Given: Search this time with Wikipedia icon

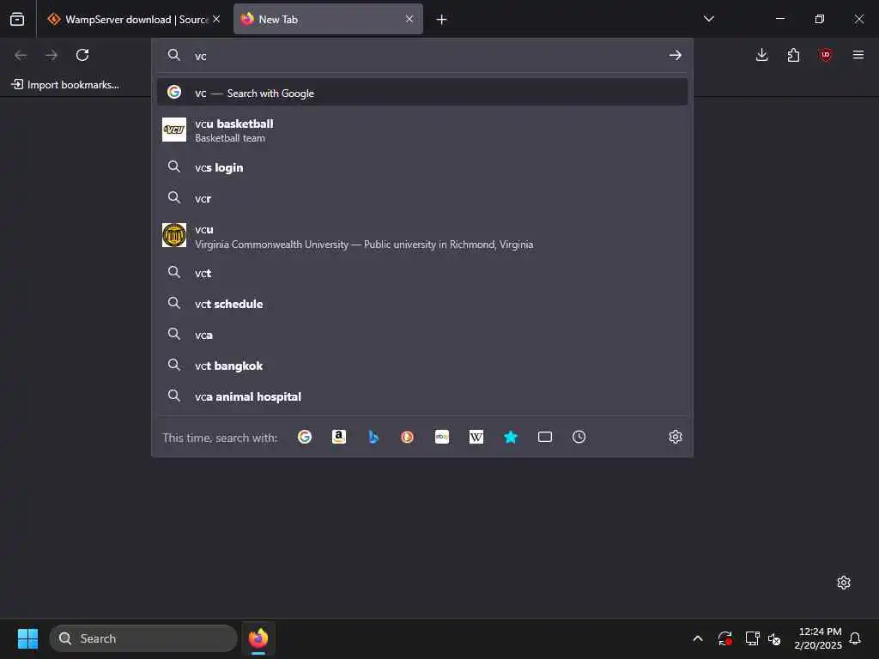Looking at the screenshot, I should [x=476, y=437].
